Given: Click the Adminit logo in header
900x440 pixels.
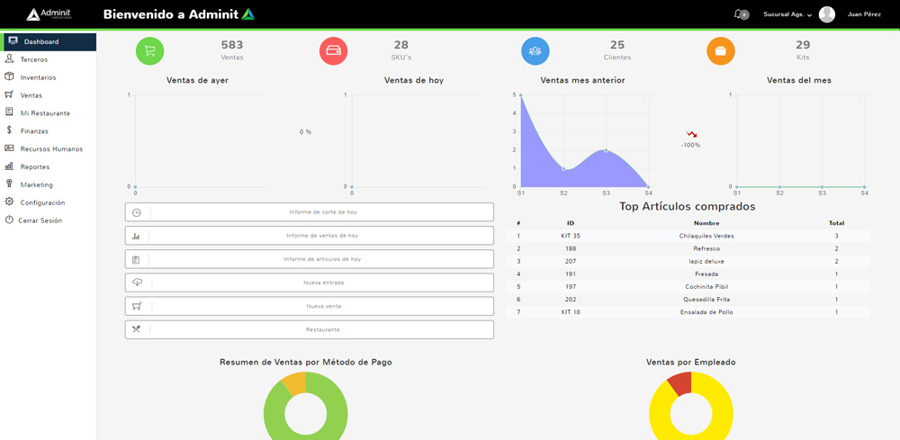Looking at the screenshot, I should click(49, 14).
